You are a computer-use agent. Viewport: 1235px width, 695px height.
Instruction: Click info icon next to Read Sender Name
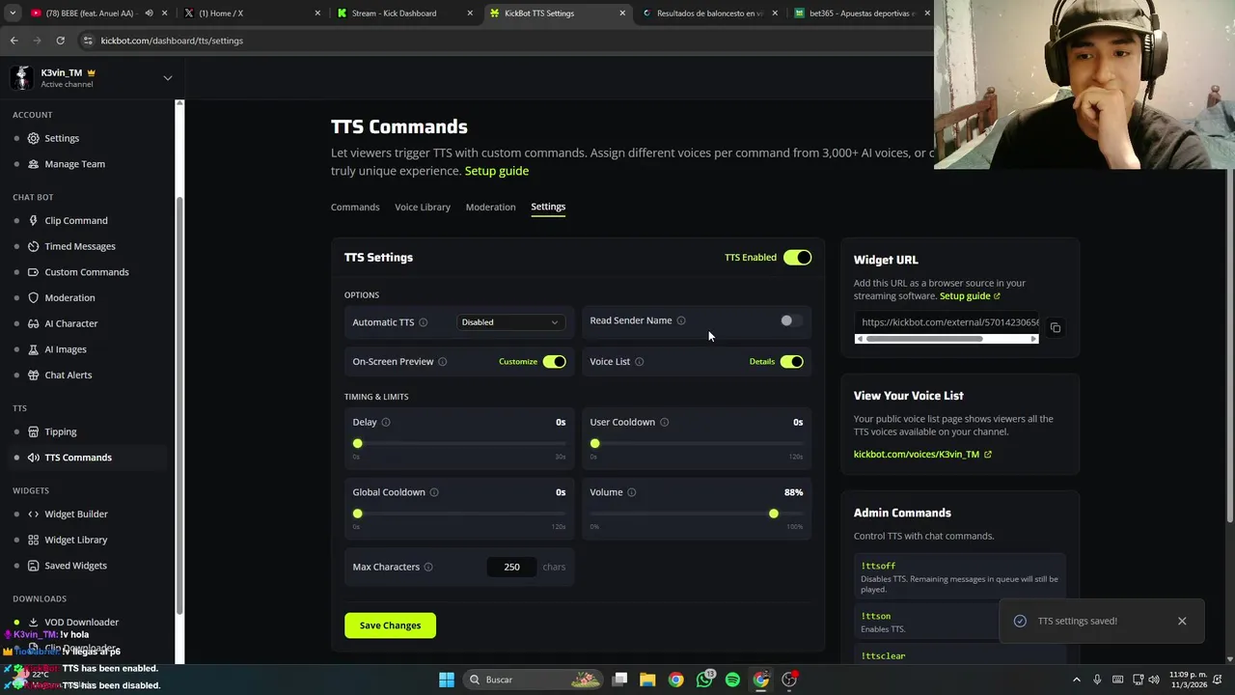tap(681, 320)
